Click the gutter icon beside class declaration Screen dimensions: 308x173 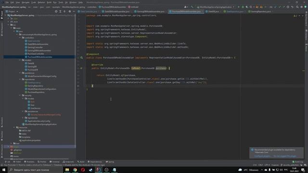pos(81,58)
